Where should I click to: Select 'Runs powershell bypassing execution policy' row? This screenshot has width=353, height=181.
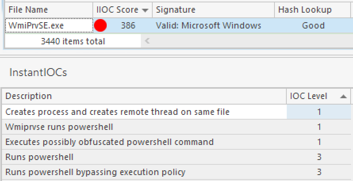pyautogui.click(x=95, y=172)
